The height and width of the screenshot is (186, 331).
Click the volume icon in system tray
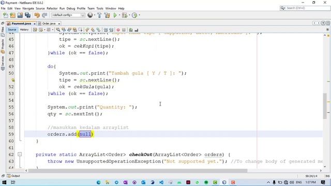point(292,182)
